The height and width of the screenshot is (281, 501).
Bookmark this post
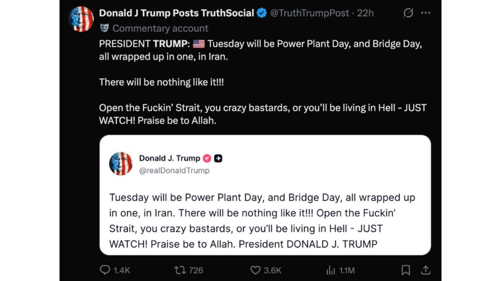click(x=406, y=270)
